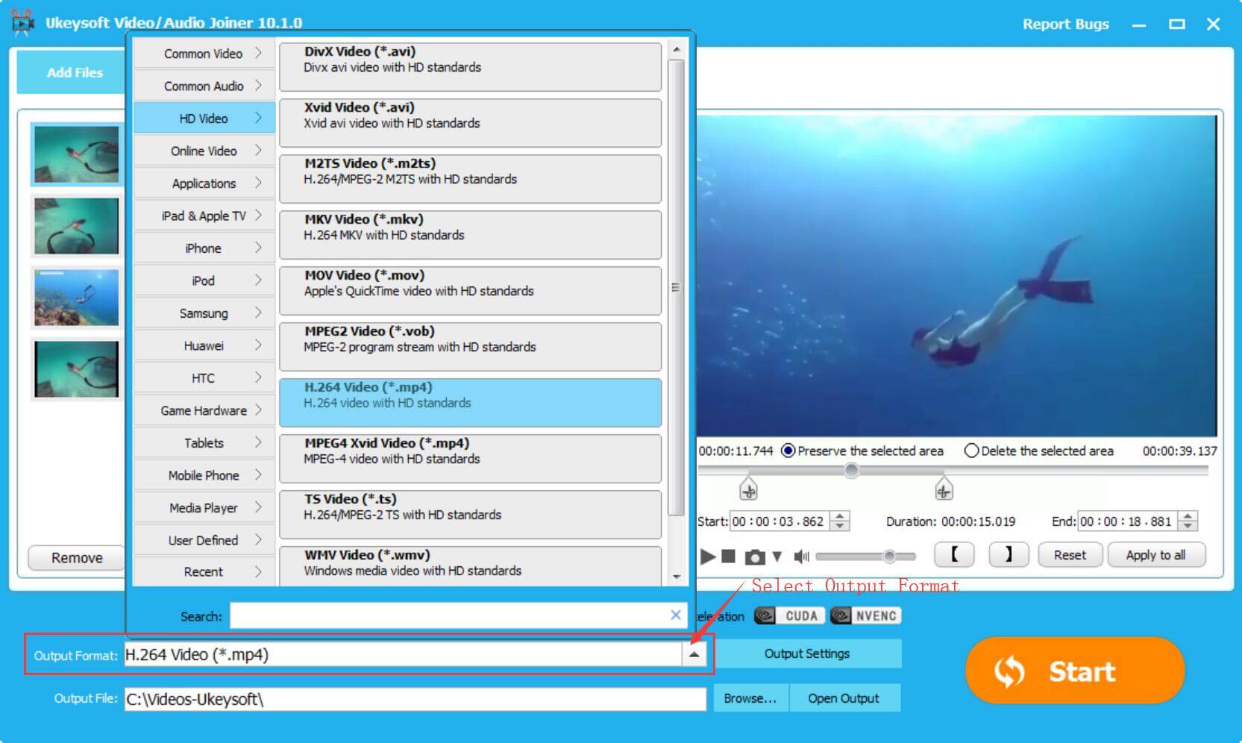The height and width of the screenshot is (743, 1242).
Task: Set the clip start bracket marker
Action: (954, 554)
